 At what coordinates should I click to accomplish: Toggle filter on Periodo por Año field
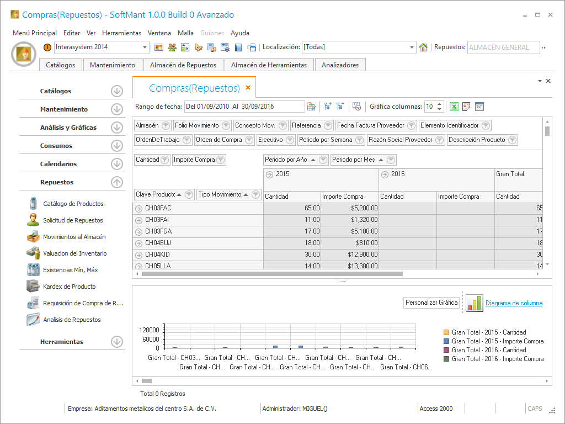(323, 160)
